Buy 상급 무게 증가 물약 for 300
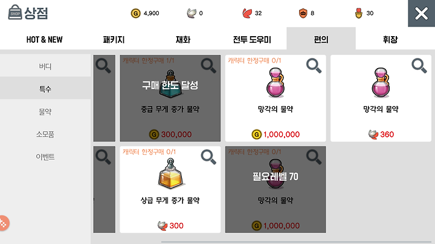The image size is (435, 244). [x=170, y=190]
